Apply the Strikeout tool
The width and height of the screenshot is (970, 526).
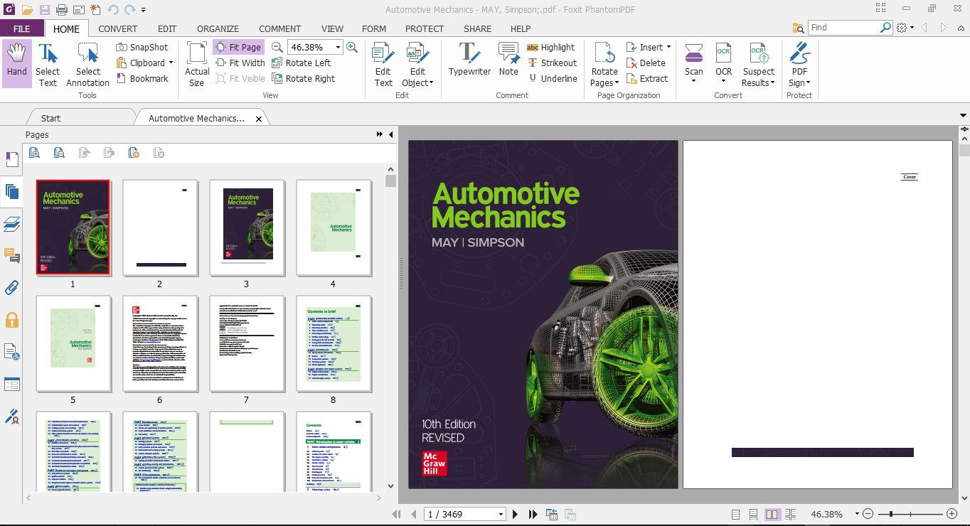click(552, 63)
